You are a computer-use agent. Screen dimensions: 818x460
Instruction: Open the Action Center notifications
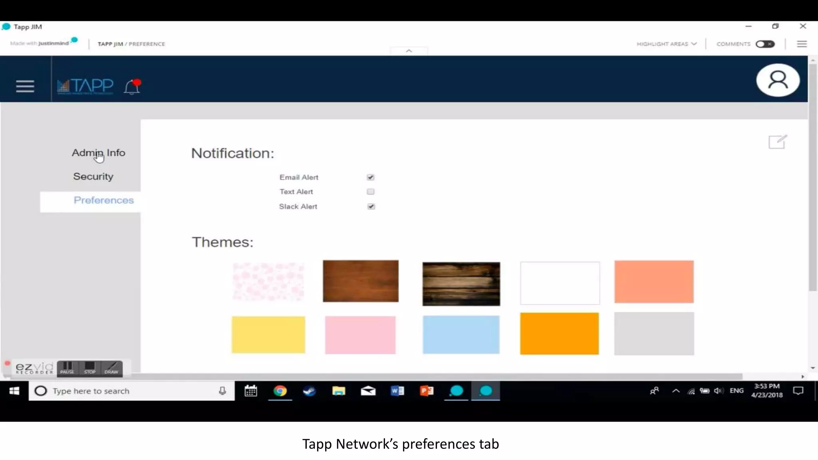point(798,391)
